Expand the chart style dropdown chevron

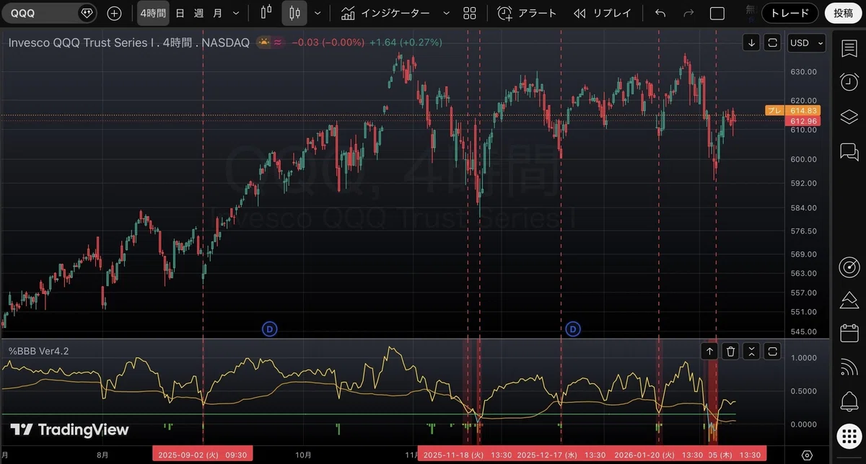click(x=317, y=13)
